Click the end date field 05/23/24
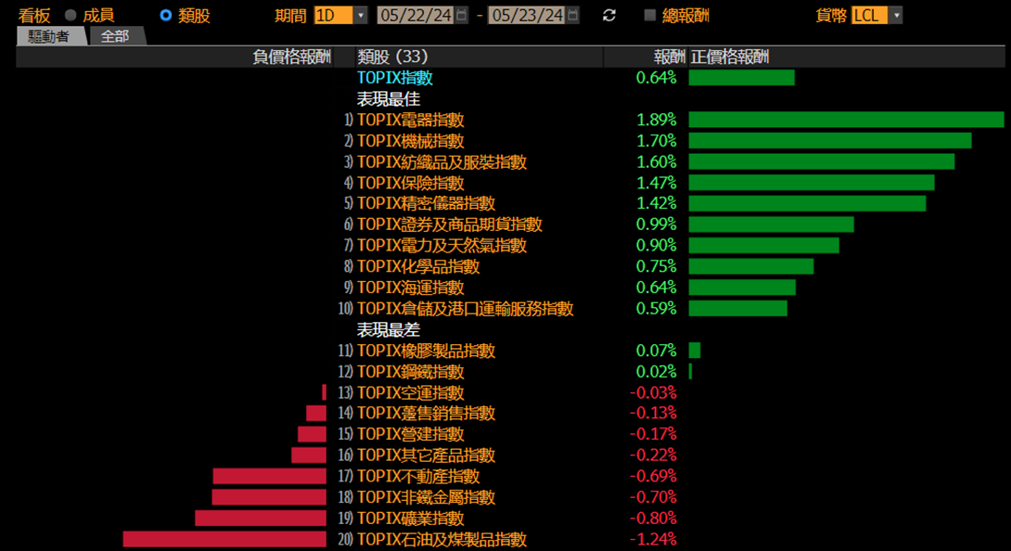 pos(528,15)
